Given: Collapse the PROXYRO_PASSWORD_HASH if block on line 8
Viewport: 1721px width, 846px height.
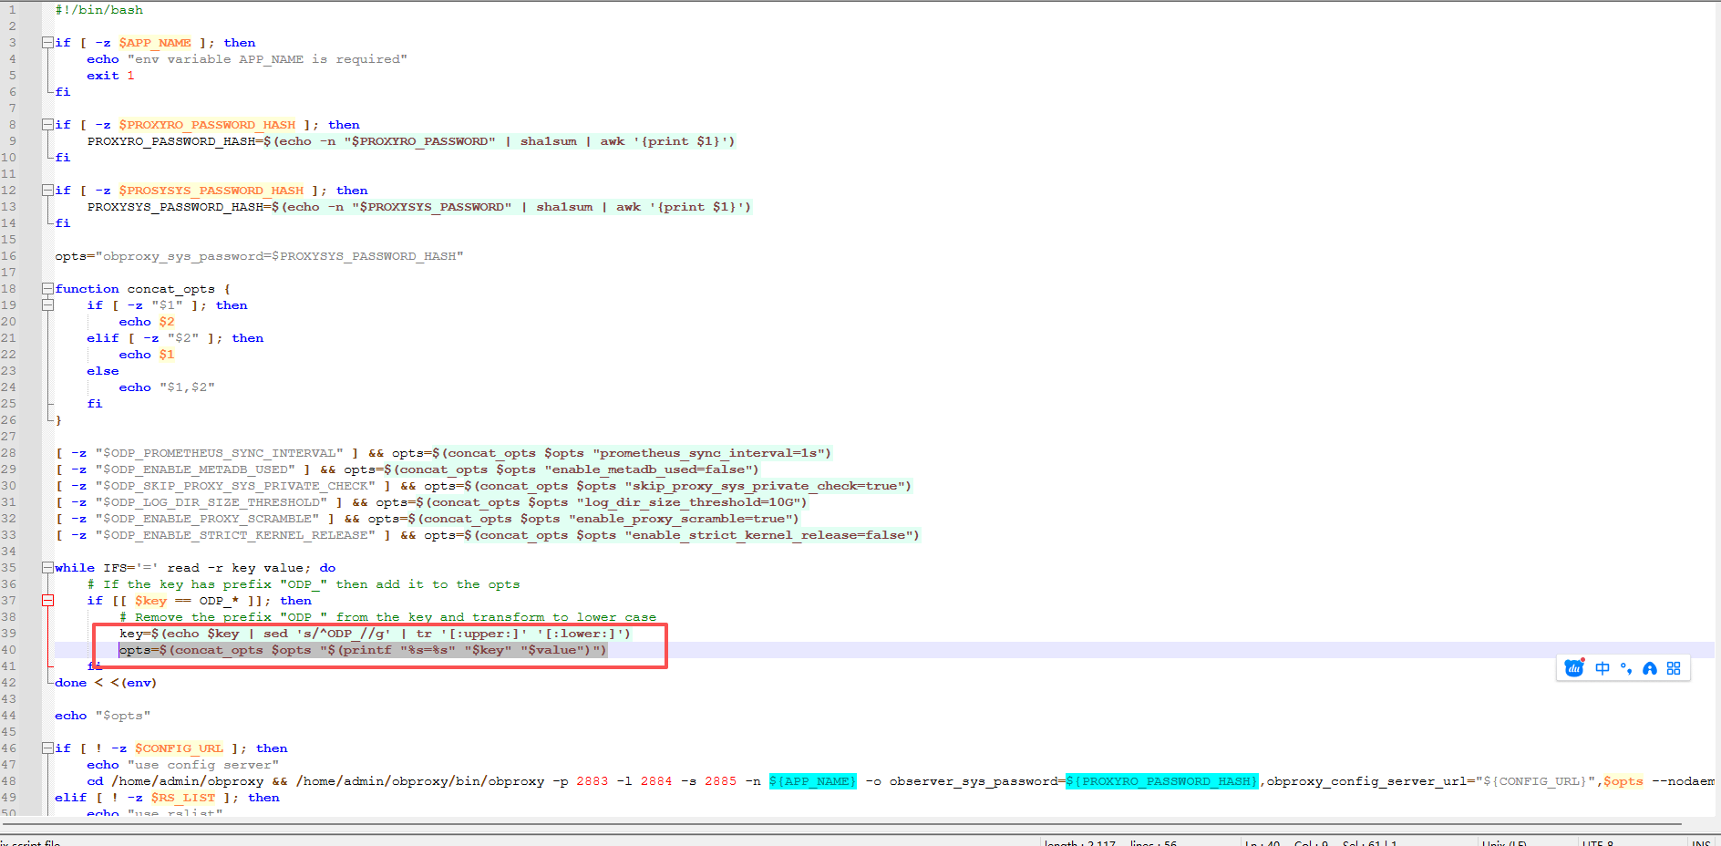Looking at the screenshot, I should click(x=47, y=125).
